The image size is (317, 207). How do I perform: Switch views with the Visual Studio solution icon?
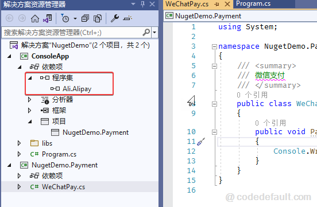48,18
